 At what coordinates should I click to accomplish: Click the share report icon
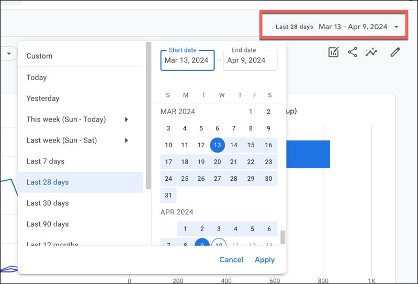(353, 52)
